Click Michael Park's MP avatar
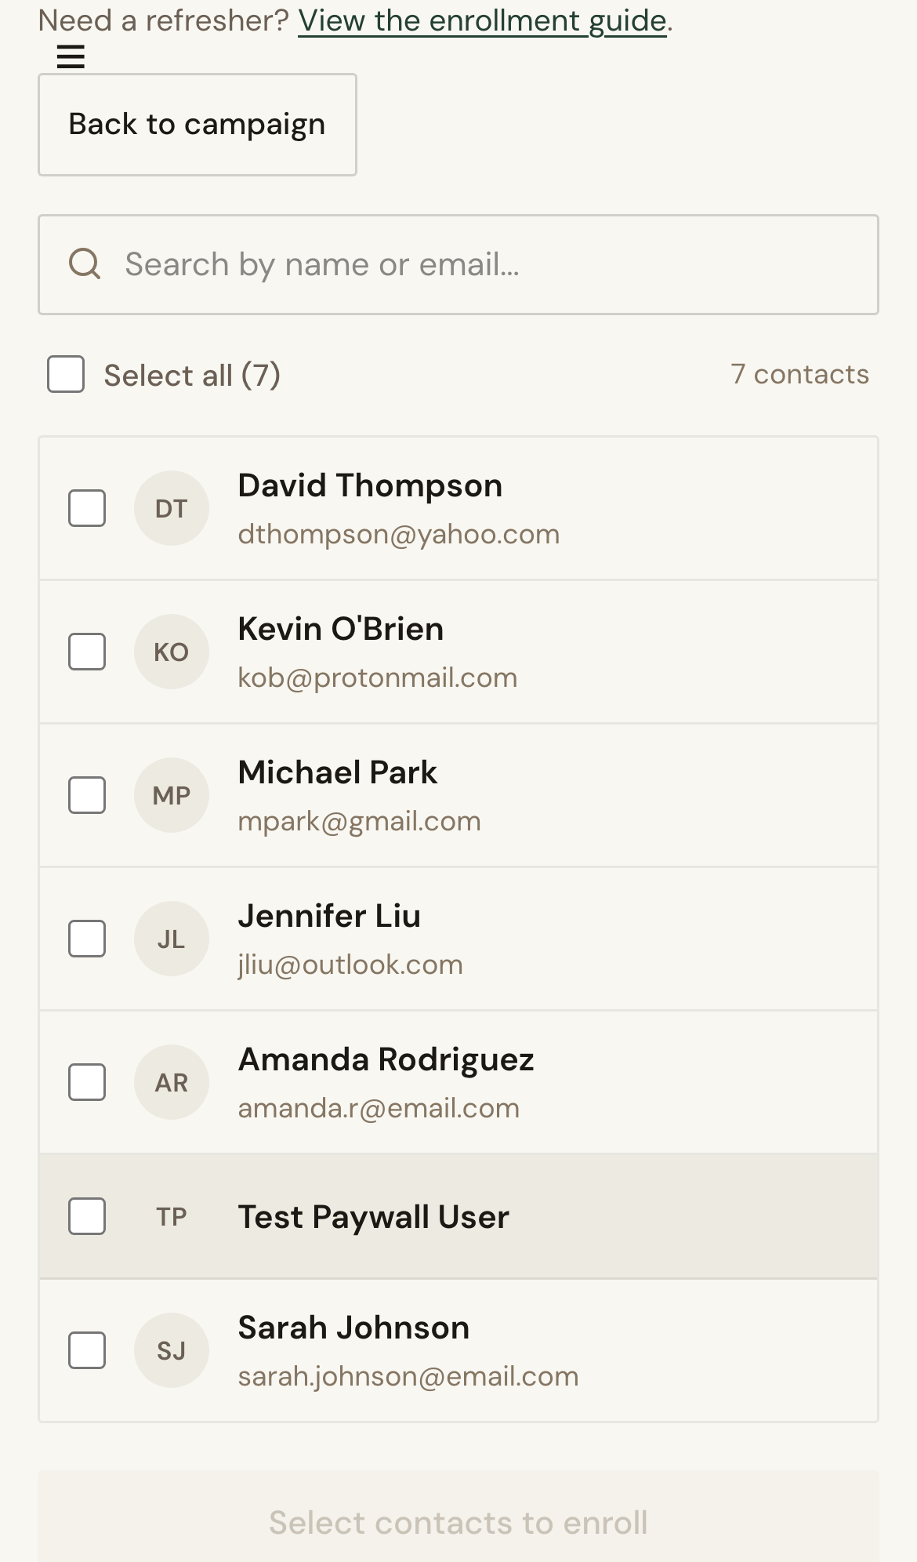Image resolution: width=917 pixels, height=1562 pixels. coord(172,795)
